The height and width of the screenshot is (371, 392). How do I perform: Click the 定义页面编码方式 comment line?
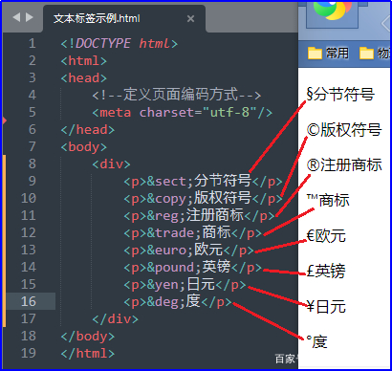pyautogui.click(x=177, y=95)
